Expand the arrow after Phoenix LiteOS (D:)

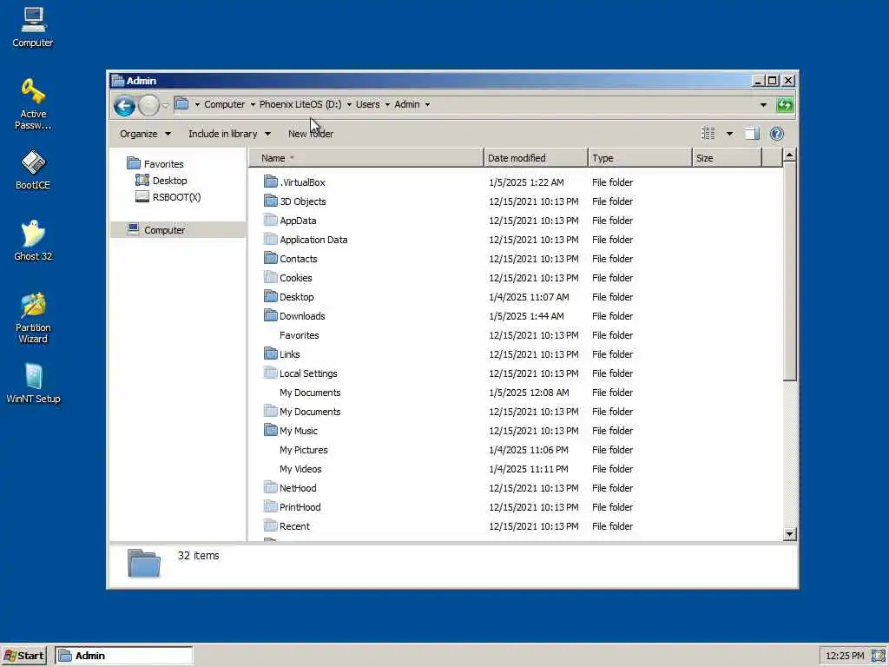click(x=349, y=104)
